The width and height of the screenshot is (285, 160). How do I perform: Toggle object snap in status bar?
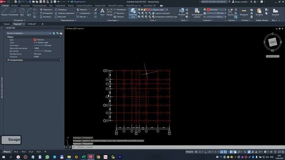tap(225, 152)
